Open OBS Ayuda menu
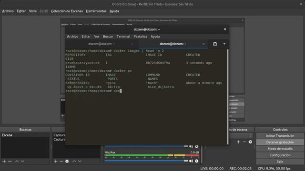305x171 pixels. (114, 11)
